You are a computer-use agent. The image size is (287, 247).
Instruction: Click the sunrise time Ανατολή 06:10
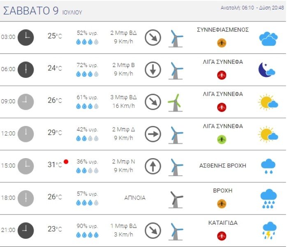(237, 8)
